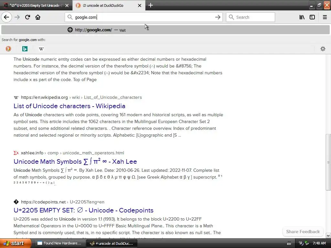Open the Library bookmarks icon
This screenshot has height=248, width=331.
click(302, 17)
